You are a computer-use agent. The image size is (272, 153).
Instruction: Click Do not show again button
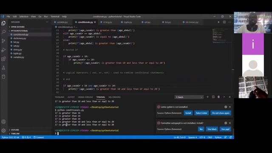[x=221, y=113]
